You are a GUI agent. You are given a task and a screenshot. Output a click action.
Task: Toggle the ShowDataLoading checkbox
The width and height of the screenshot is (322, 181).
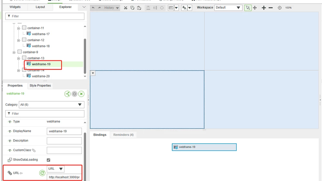tap(48, 160)
